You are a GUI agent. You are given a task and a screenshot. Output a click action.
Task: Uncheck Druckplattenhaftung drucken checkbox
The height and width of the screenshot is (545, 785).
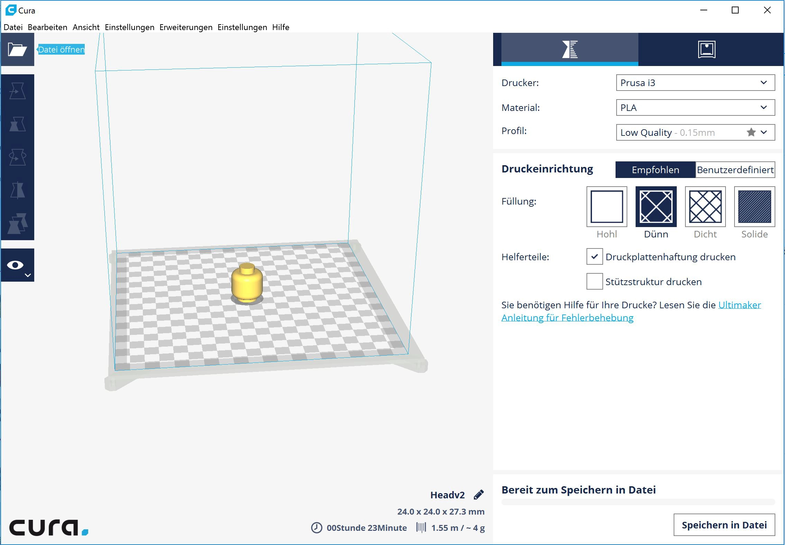click(x=594, y=257)
